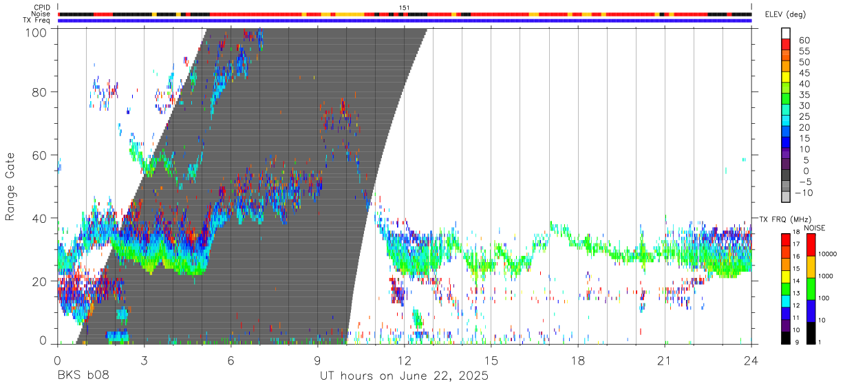Screen dimensions: 845x390
Task: Click the '20' tick on Range Gate axis
Action: (x=41, y=281)
